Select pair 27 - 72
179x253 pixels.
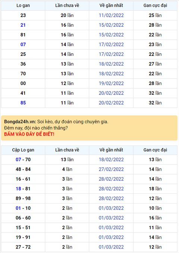click(23, 247)
